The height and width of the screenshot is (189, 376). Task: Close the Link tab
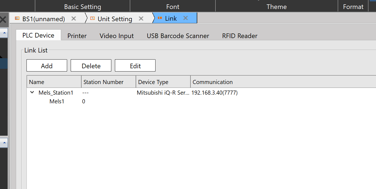point(186,18)
